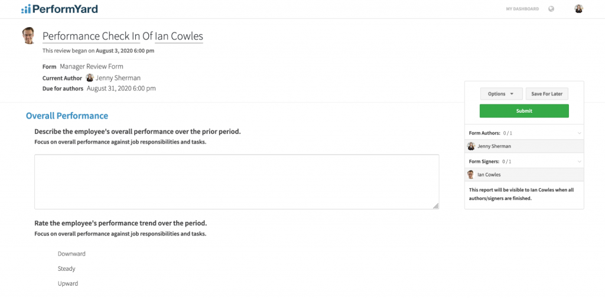Viewport: 605px width, 298px height.
Task: Click the Ian Cowles name in title
Action: pyautogui.click(x=178, y=36)
